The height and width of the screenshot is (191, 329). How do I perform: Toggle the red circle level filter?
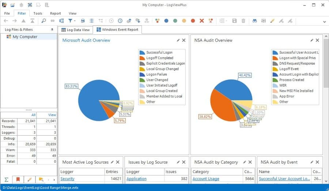(x=193, y=21)
